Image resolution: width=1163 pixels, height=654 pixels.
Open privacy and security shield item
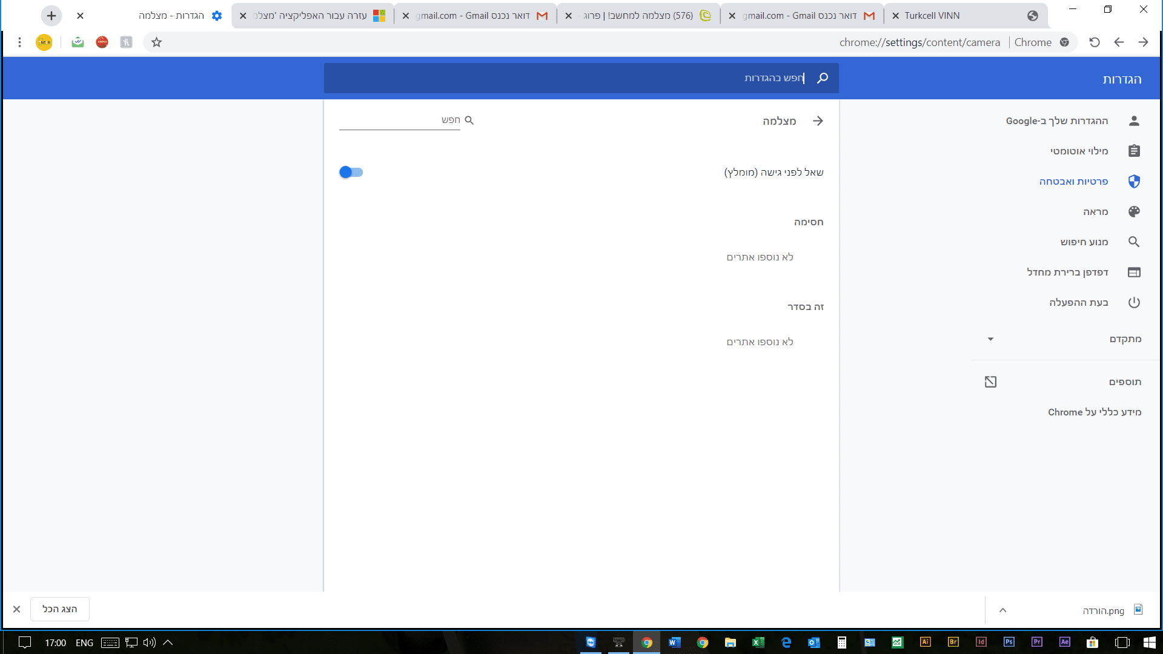1134,182
